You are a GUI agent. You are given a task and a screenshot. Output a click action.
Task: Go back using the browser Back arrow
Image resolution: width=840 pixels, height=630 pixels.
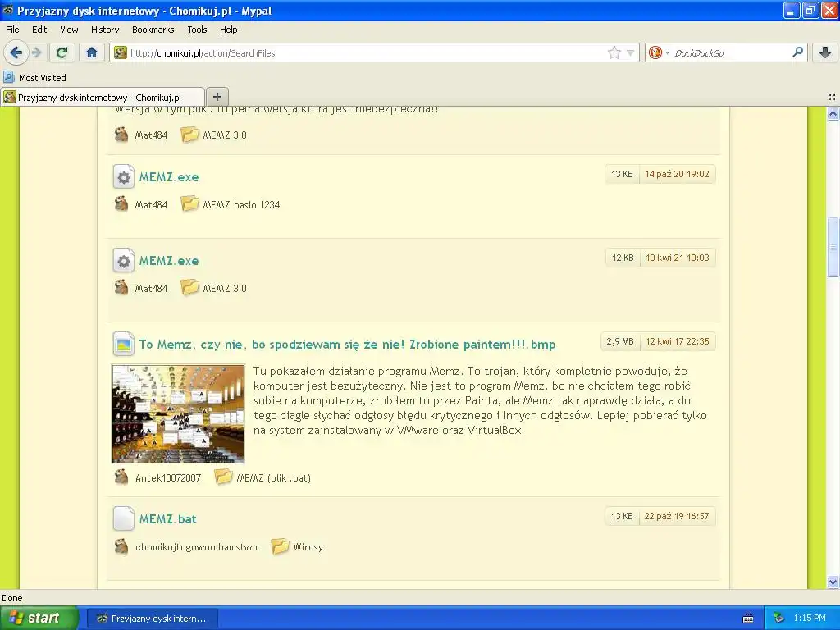[16, 52]
